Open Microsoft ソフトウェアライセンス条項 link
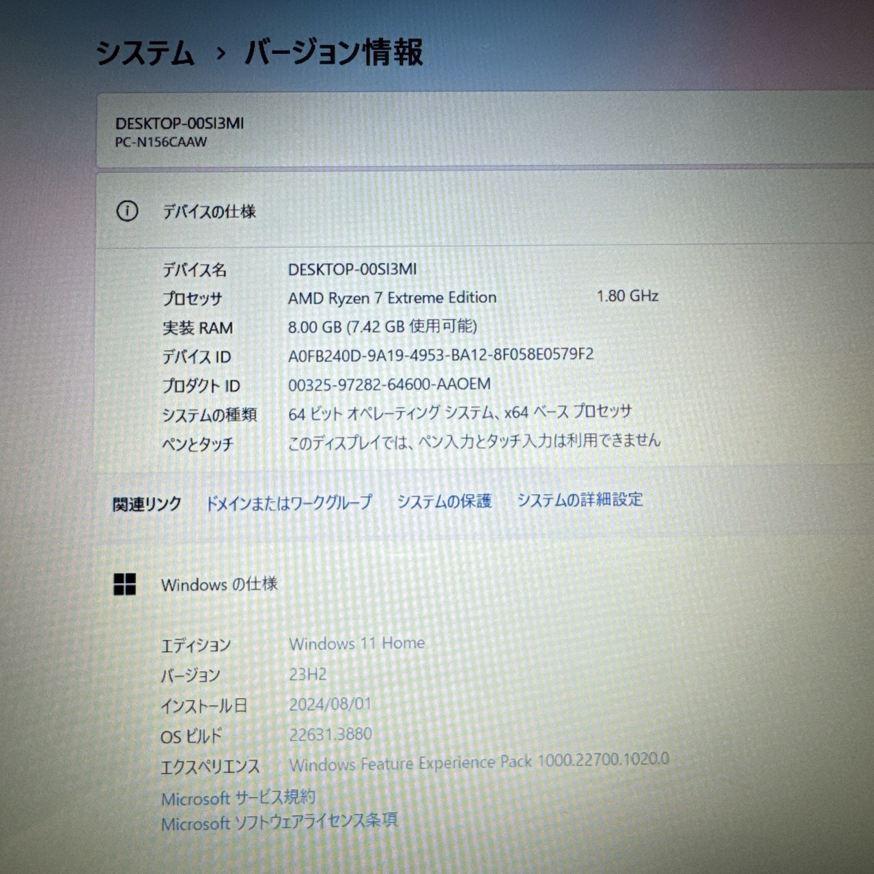874x874 pixels. (279, 822)
